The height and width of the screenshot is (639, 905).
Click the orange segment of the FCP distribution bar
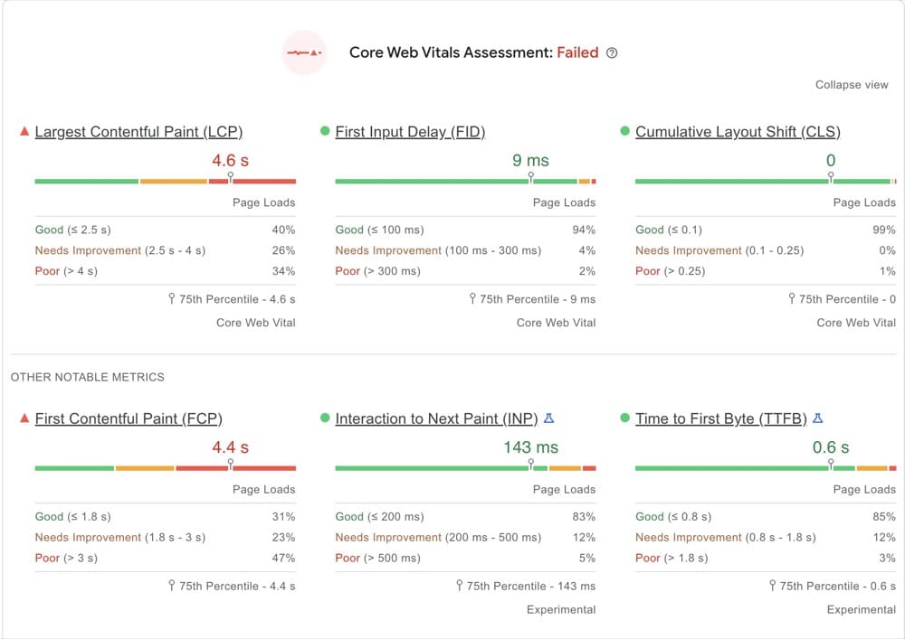145,468
